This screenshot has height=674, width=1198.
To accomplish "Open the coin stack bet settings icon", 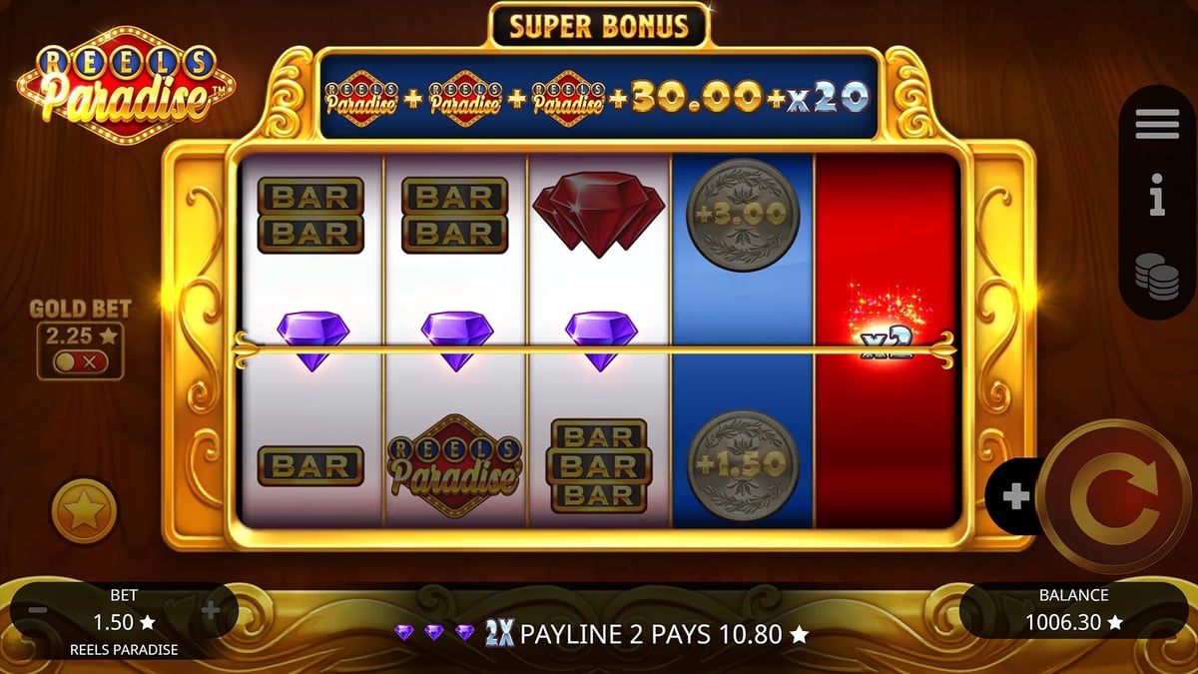I will tap(1157, 276).
